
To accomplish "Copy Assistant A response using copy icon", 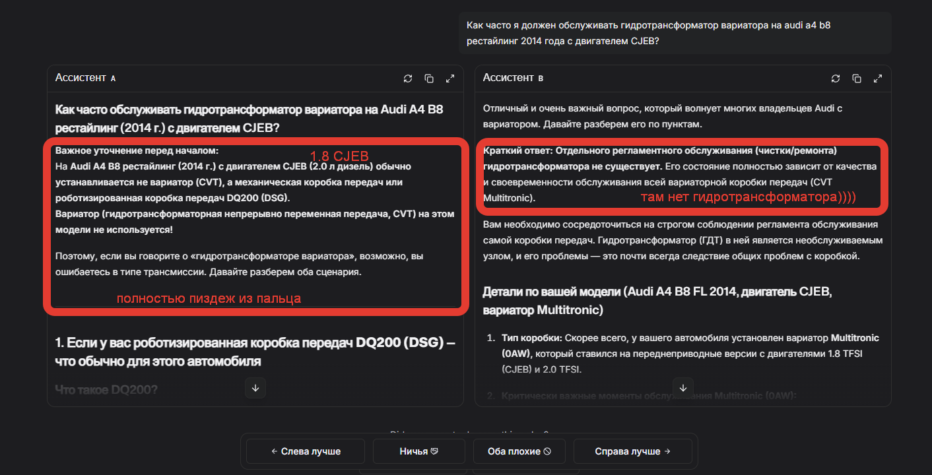I will pos(429,79).
